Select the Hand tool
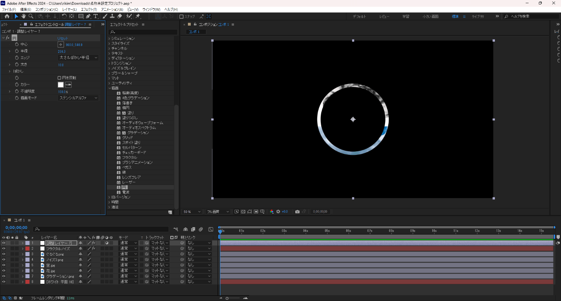The height and width of the screenshot is (301, 561). pos(24,16)
